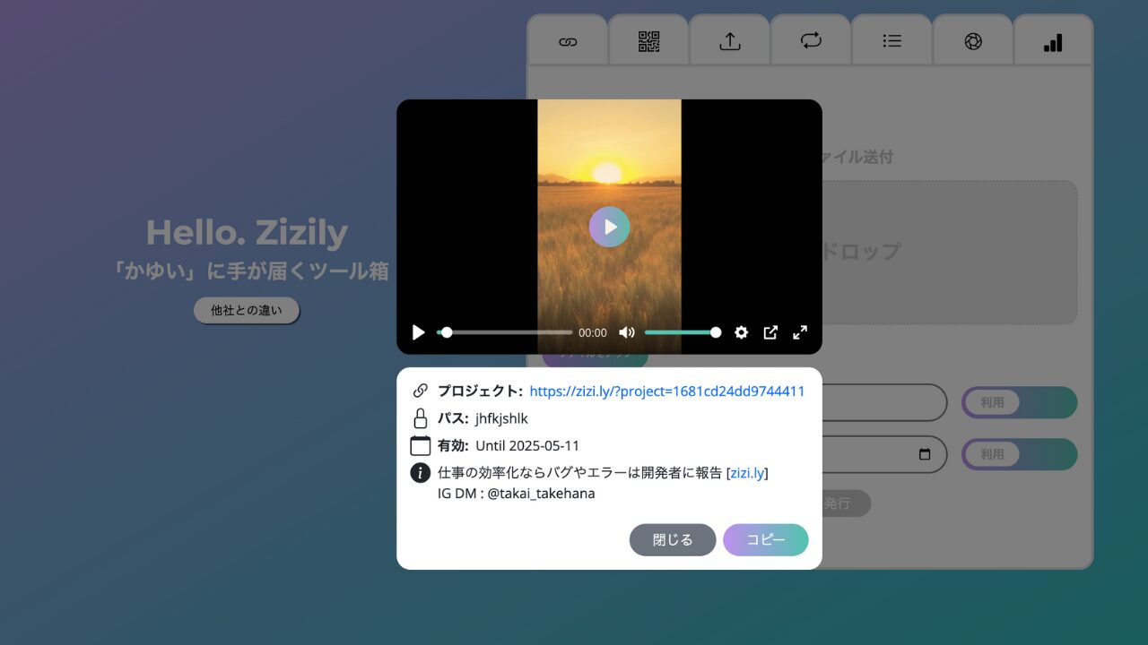Open the file upload tab
Screen dimensions: 1148x645
730,41
